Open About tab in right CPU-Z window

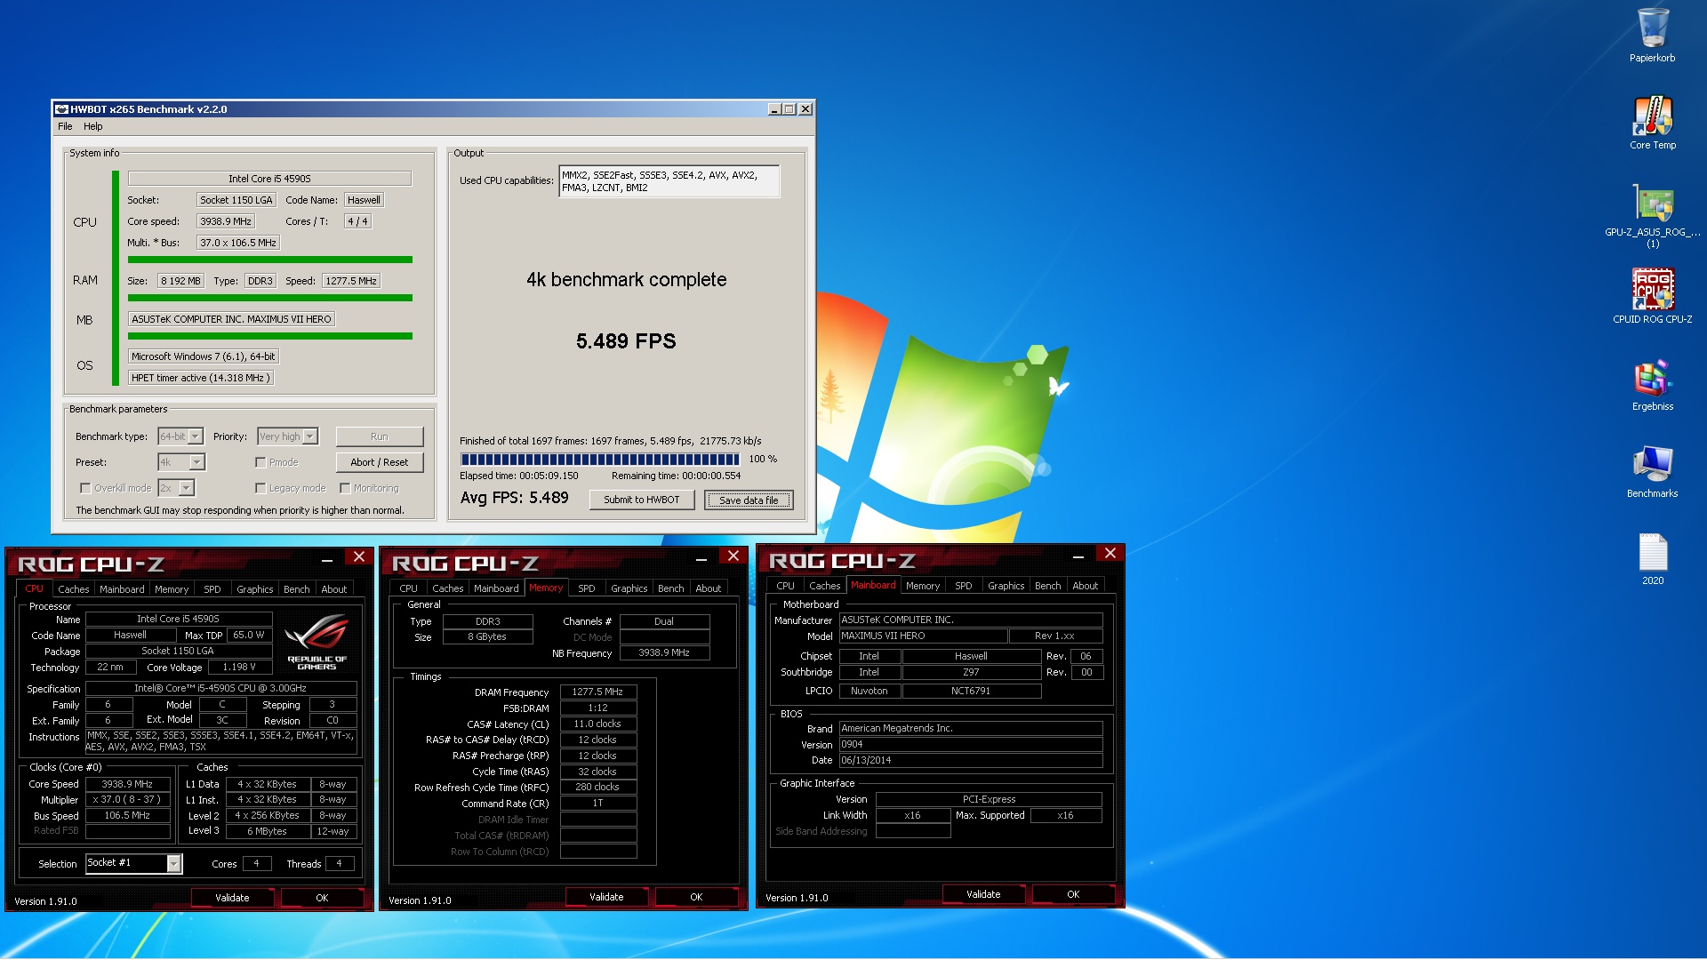pos(1085,586)
